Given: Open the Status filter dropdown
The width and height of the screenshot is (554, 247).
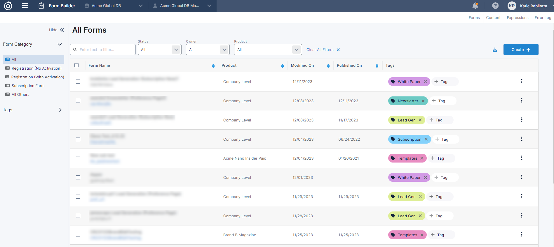Looking at the screenshot, I should pos(159,50).
